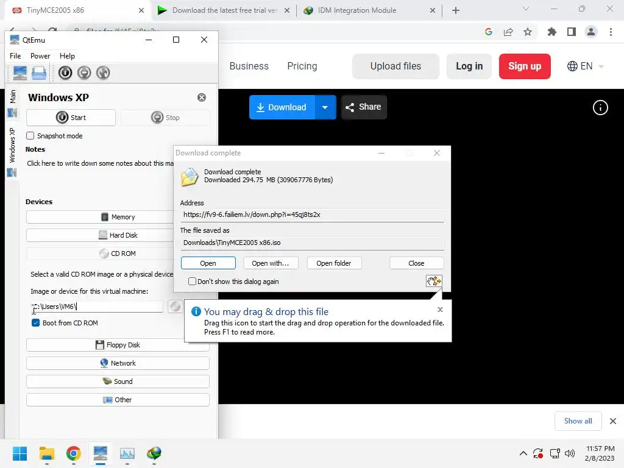Screen dimensions: 624x468
Task: Click Show all downloads button
Action: [578, 421]
